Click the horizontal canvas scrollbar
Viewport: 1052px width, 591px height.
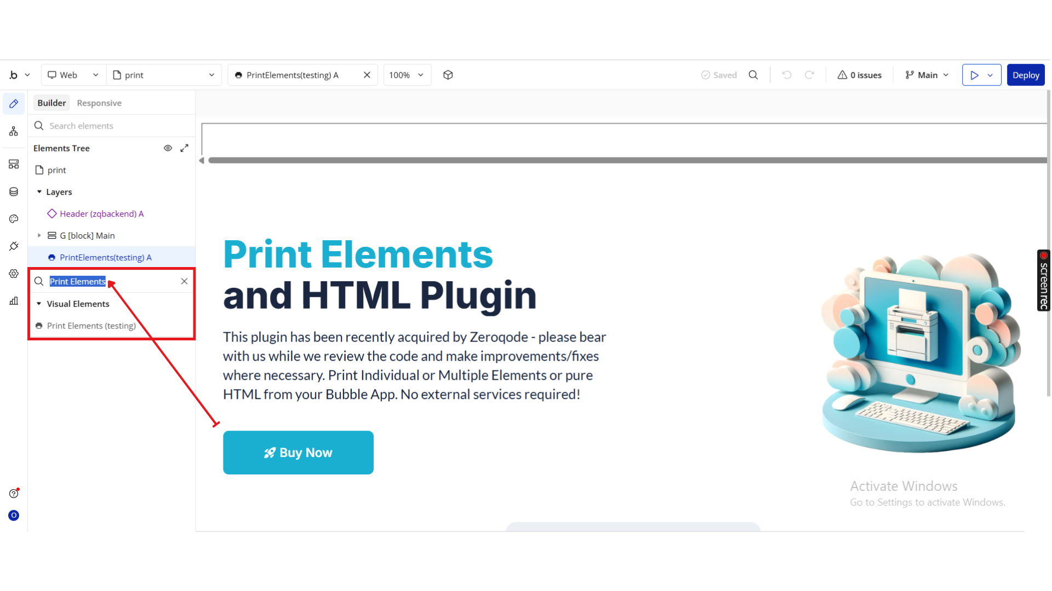[x=625, y=160]
